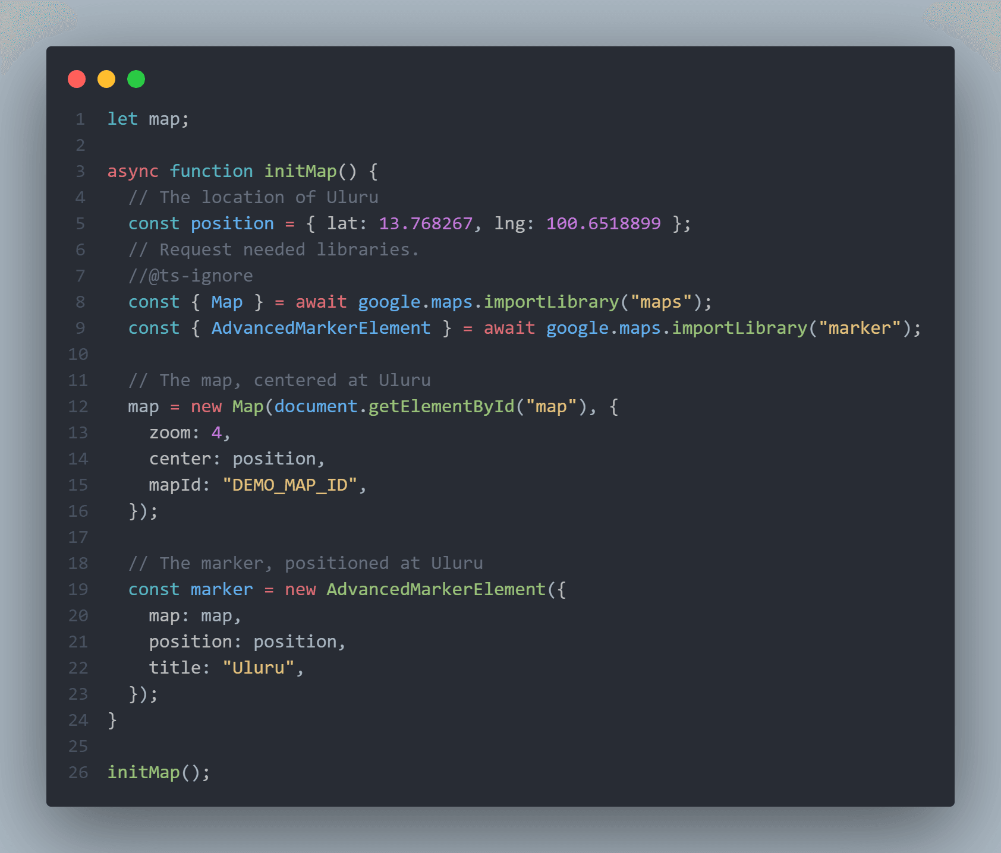Viewport: 1001px width, 853px height.
Task: Click the async keyword on line 3
Action: pyautogui.click(x=133, y=172)
